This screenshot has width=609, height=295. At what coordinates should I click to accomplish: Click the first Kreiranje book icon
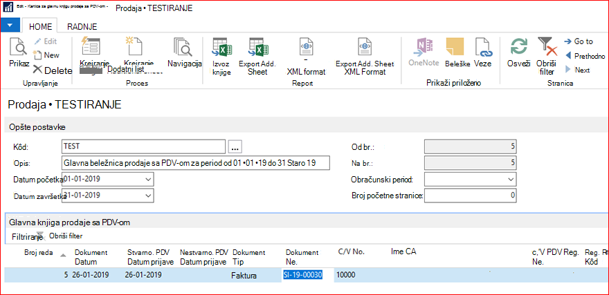(x=90, y=48)
